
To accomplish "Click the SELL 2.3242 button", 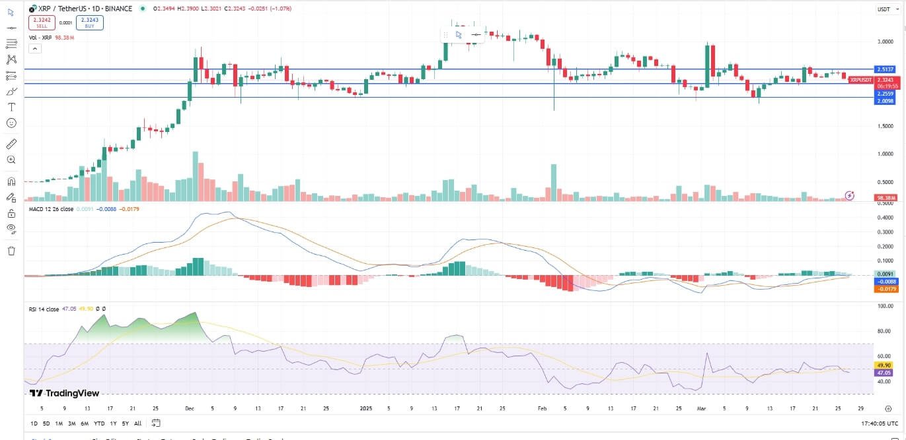I will pos(40,22).
